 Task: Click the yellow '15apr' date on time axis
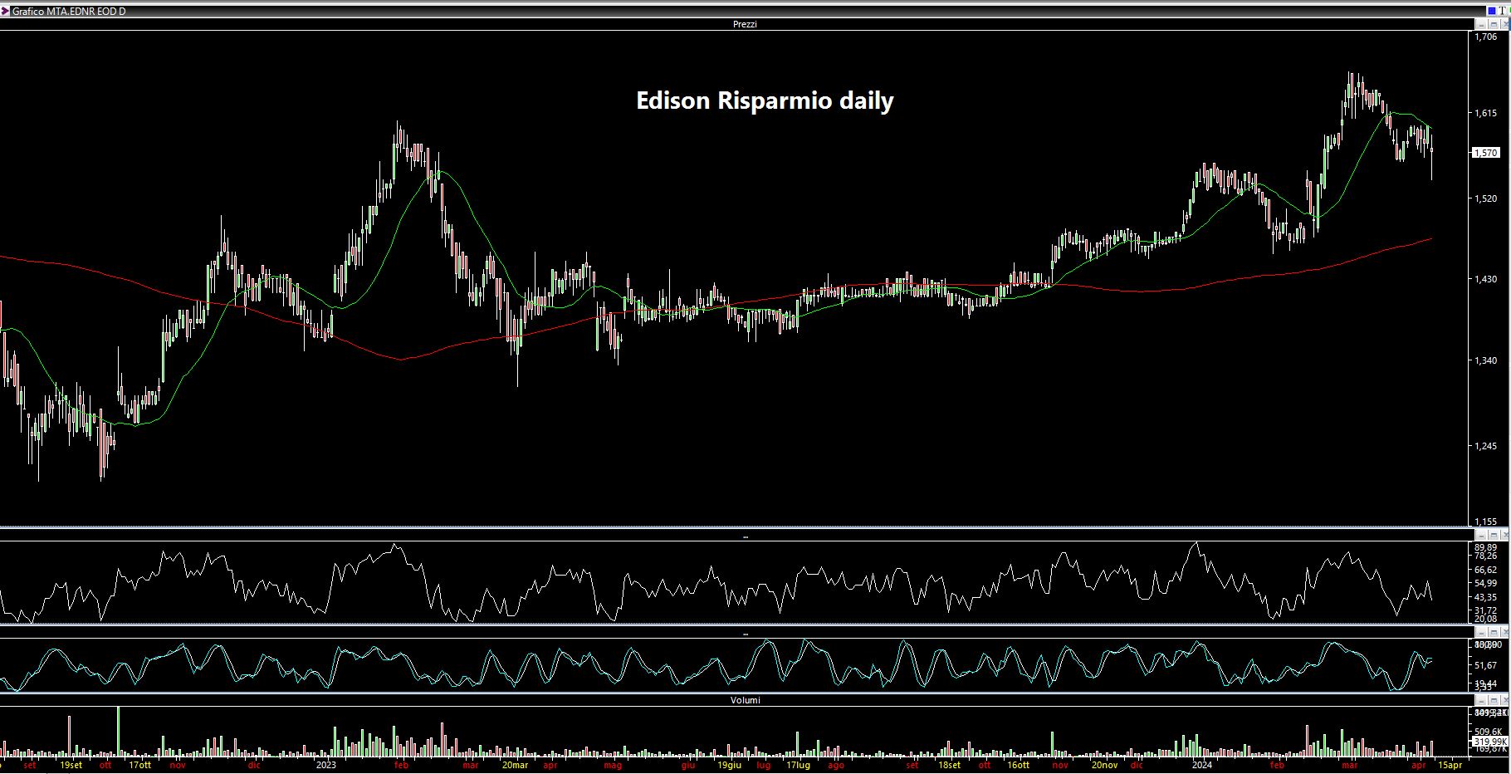pyautogui.click(x=1450, y=765)
